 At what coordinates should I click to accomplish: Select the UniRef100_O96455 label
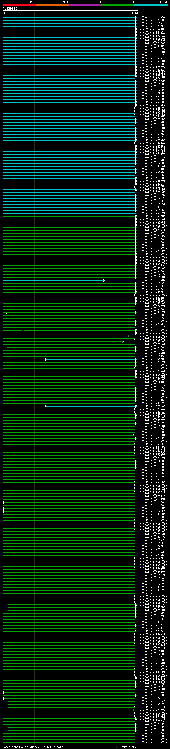(152, 356)
